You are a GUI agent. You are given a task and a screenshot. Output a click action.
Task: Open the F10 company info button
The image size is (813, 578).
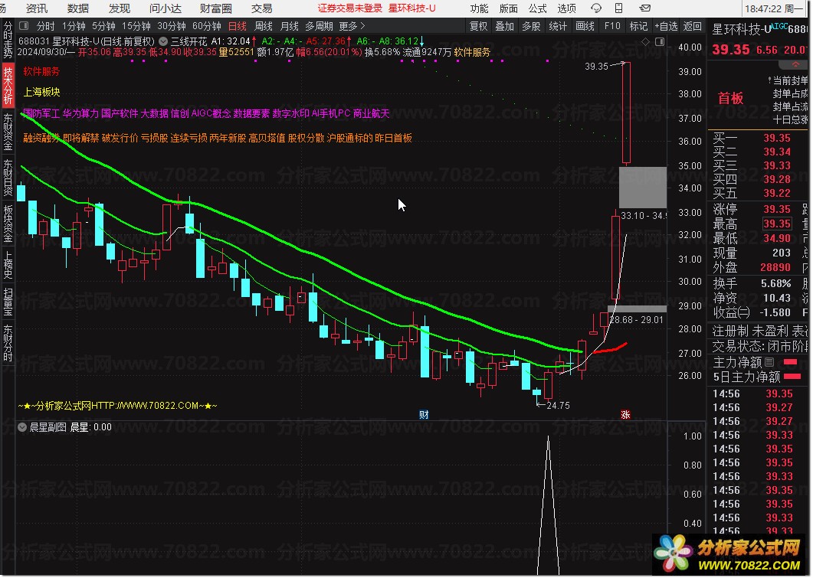(x=612, y=26)
